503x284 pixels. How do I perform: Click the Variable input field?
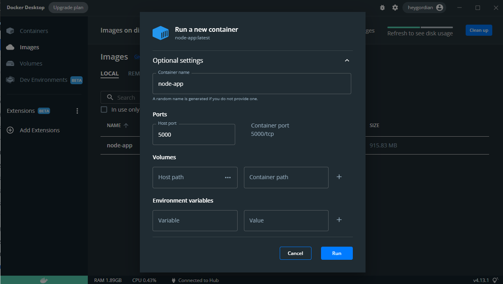point(195,220)
